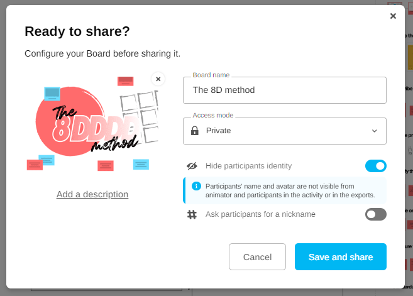Select the Private access mode value
The image size is (413, 296).
pos(218,131)
